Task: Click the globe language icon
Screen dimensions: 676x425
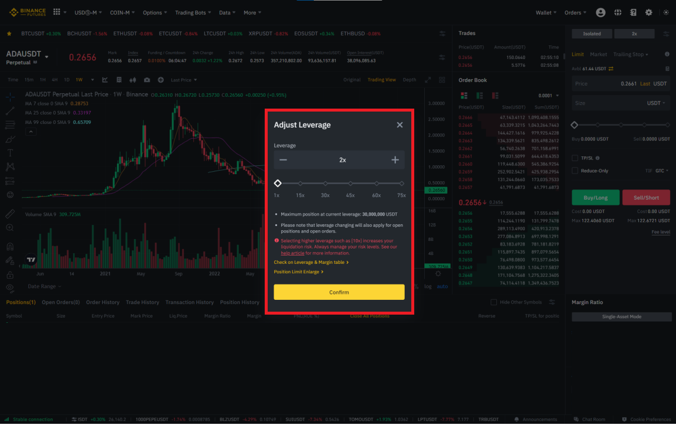Action: coord(618,12)
